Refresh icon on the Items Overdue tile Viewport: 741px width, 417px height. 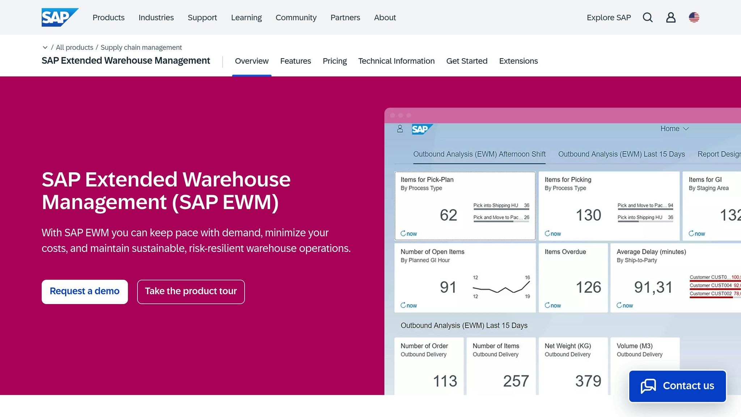tap(547, 305)
